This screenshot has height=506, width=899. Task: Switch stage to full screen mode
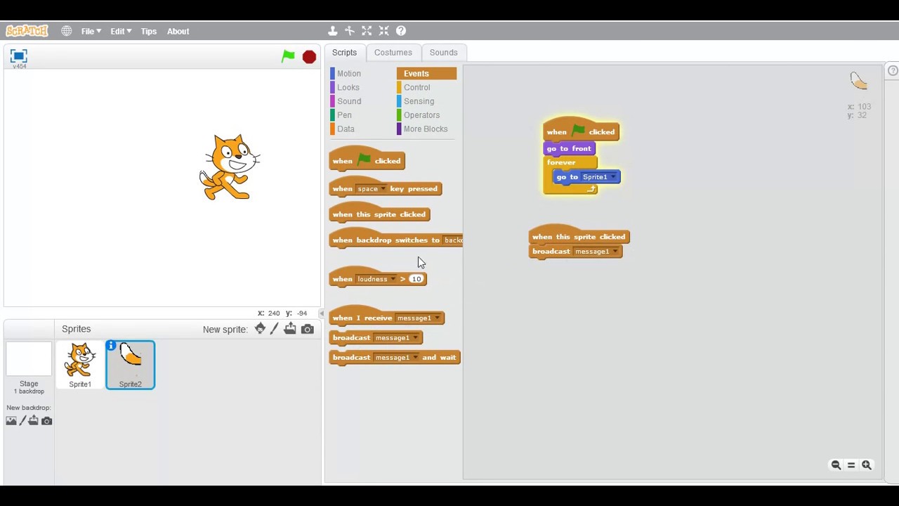click(x=19, y=56)
